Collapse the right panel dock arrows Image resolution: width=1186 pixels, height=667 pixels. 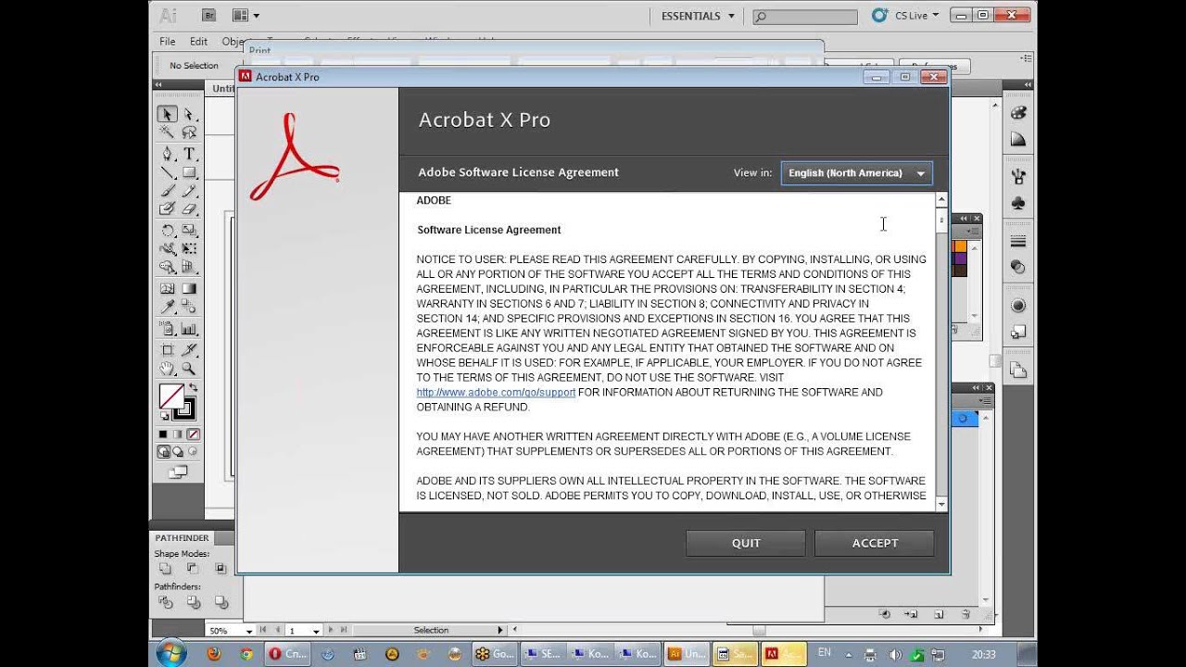click(x=1028, y=84)
